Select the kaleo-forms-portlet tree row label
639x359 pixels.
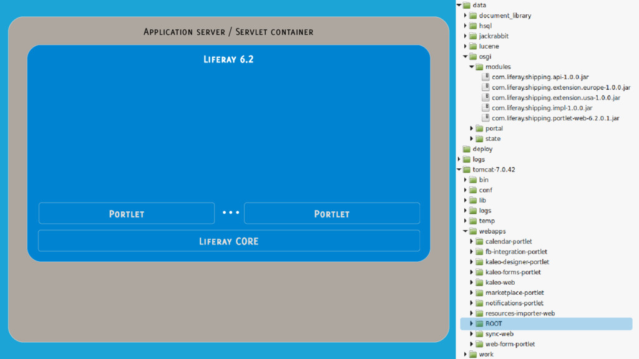(513, 272)
